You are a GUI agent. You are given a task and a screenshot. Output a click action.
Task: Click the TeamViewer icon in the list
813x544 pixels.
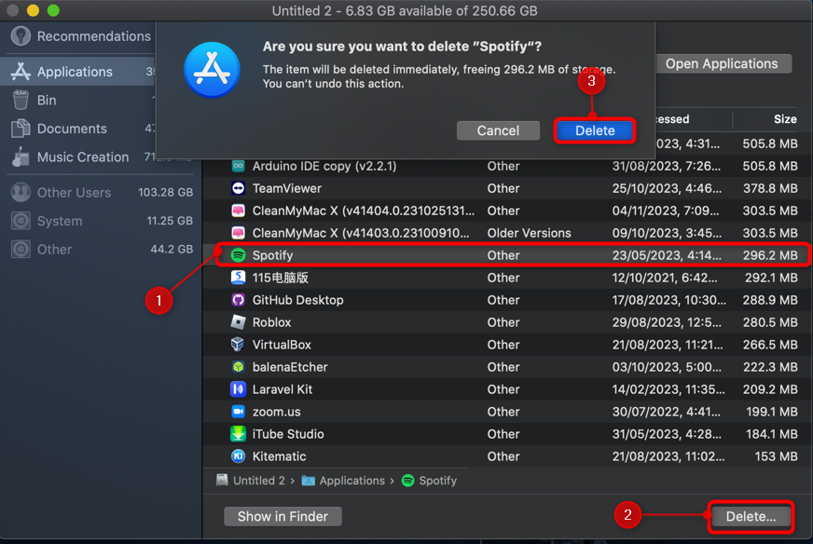point(238,188)
